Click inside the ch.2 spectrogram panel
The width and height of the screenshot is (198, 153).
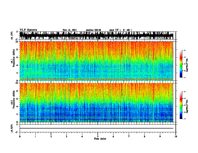coord(96,102)
